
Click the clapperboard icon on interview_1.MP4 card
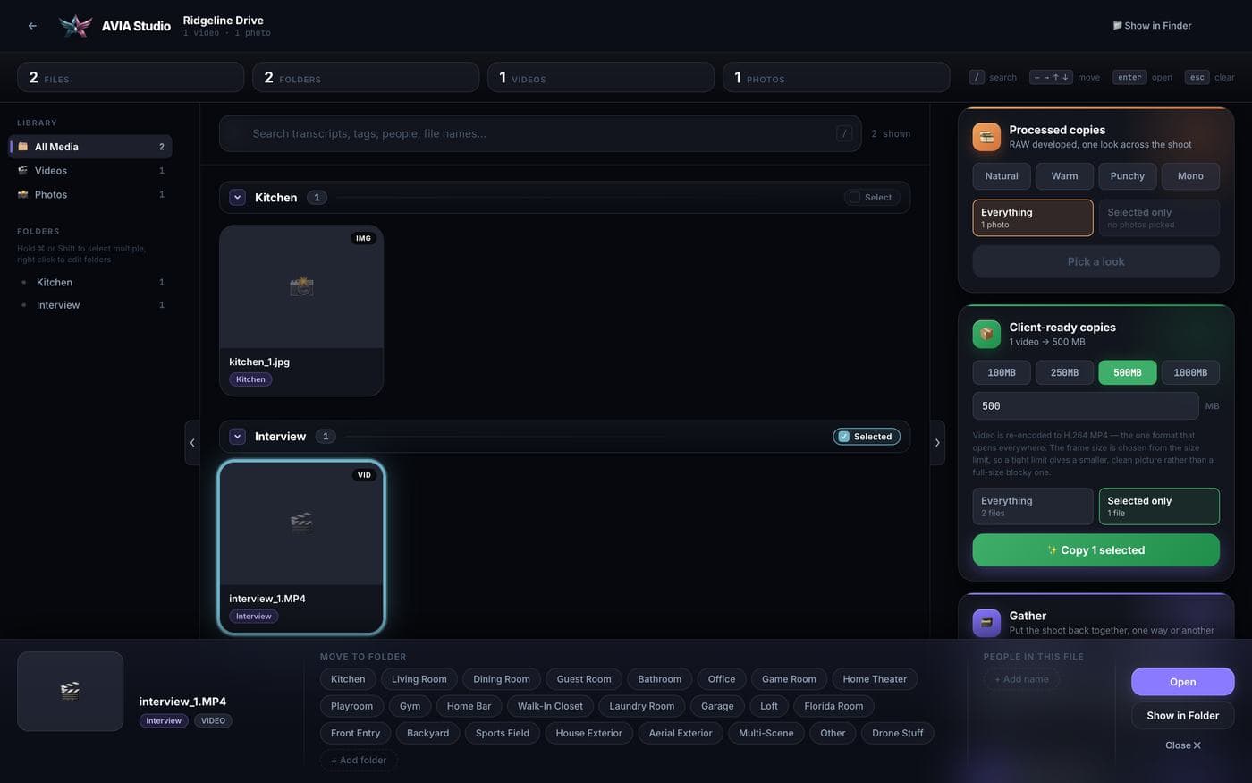point(301,523)
